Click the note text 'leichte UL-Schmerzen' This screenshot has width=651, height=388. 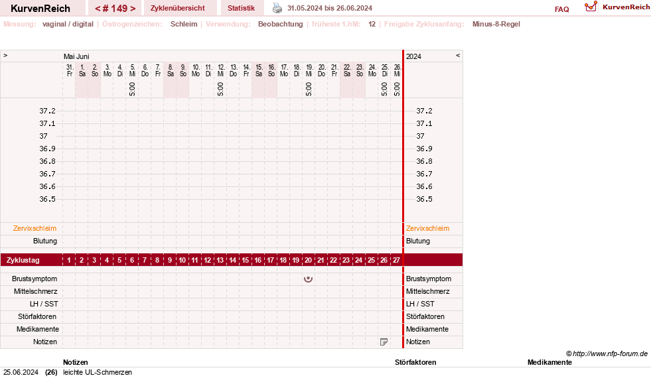click(98, 372)
